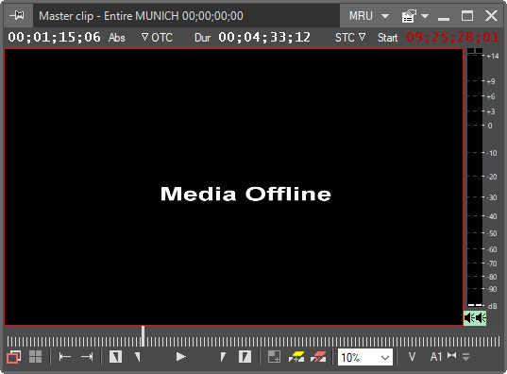Select the current timecode 00;01;15;06
The height and width of the screenshot is (374, 507).
click(54, 37)
